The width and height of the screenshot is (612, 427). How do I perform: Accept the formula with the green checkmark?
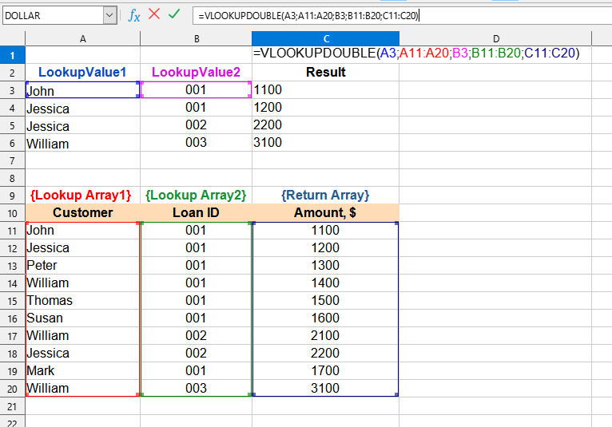point(174,14)
